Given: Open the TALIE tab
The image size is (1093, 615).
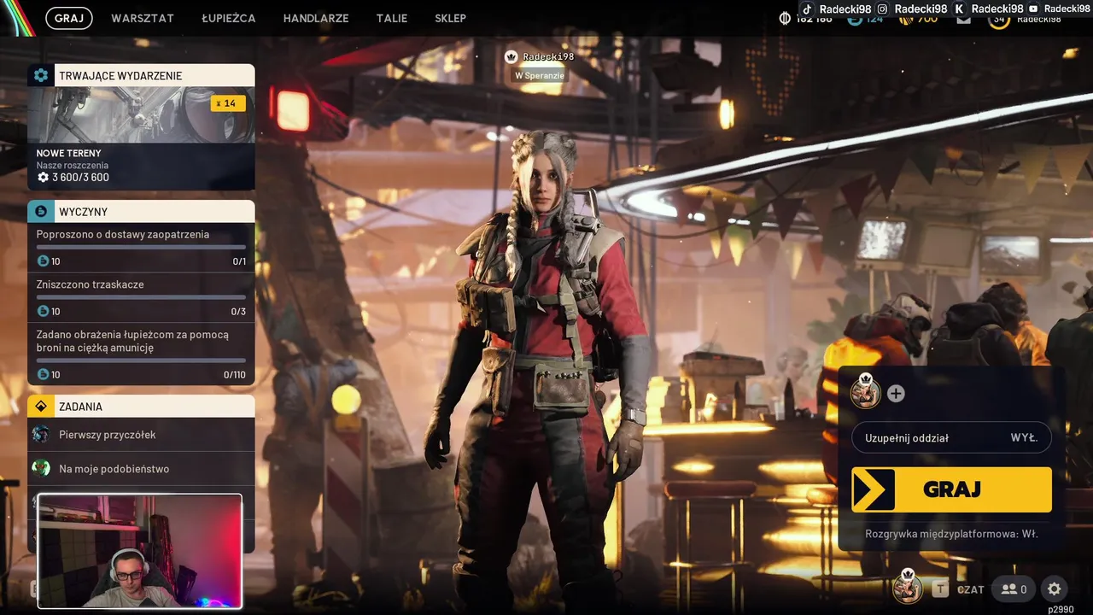Looking at the screenshot, I should [392, 18].
